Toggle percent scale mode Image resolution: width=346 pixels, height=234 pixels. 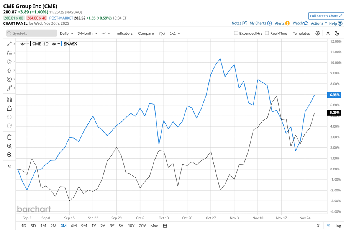click(x=329, y=226)
